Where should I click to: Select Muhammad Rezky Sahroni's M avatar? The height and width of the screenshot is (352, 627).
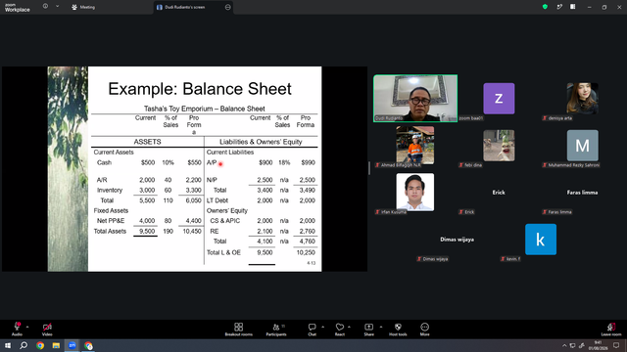pos(583,146)
